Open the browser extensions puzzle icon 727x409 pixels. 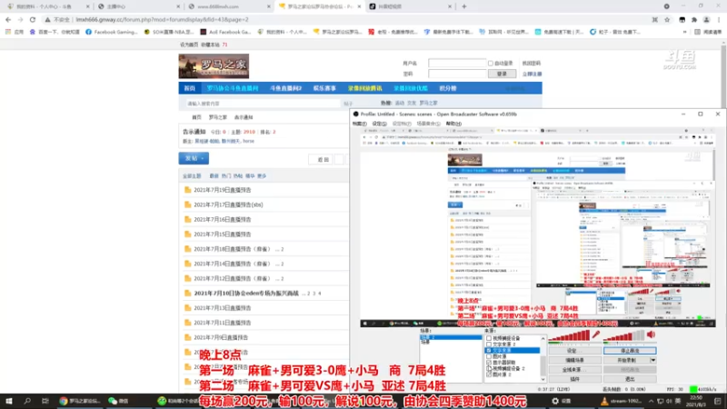tap(694, 19)
